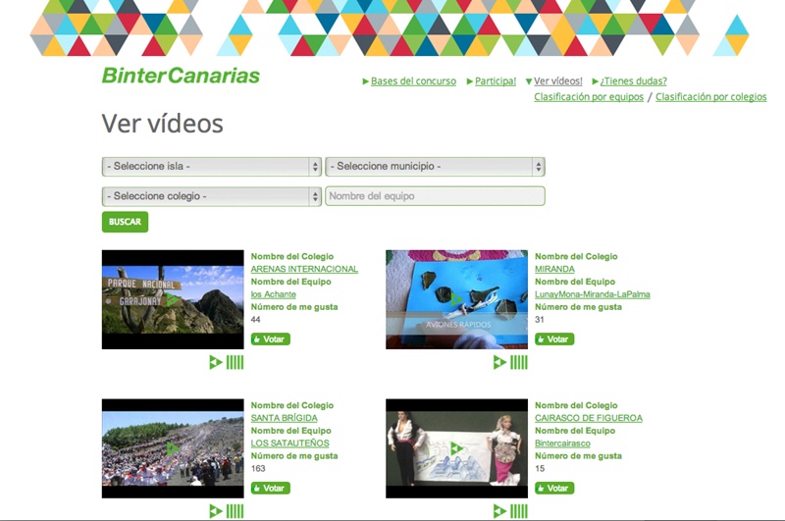Image resolution: width=785 pixels, height=521 pixels.
Task: Vote for team LunayMona-Miranda-LaPalma
Action: tap(554, 339)
